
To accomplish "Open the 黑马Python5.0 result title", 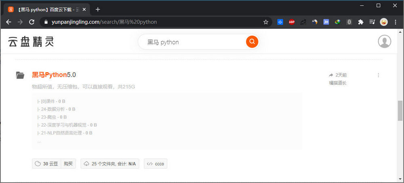I will [x=54, y=75].
